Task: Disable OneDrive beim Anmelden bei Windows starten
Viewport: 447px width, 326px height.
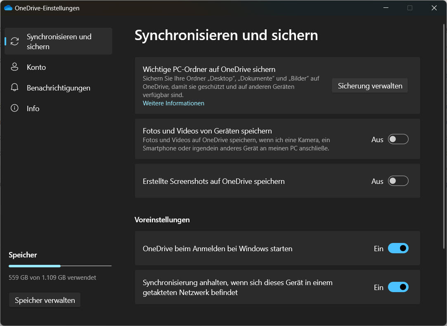Action: click(x=398, y=248)
